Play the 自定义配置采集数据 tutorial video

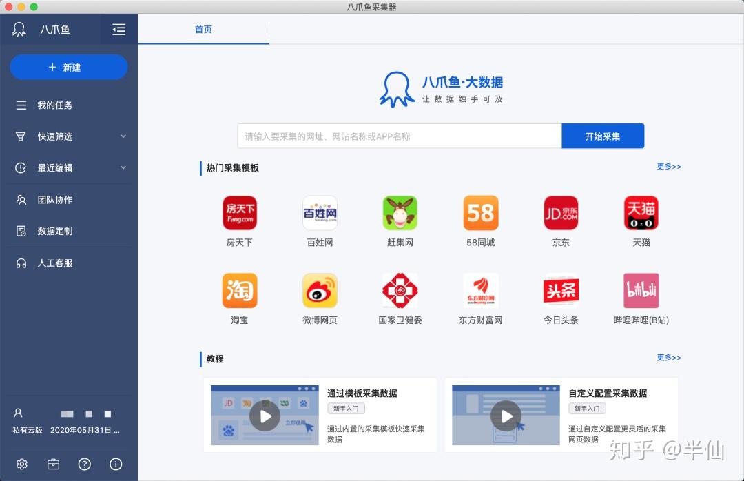coord(506,416)
